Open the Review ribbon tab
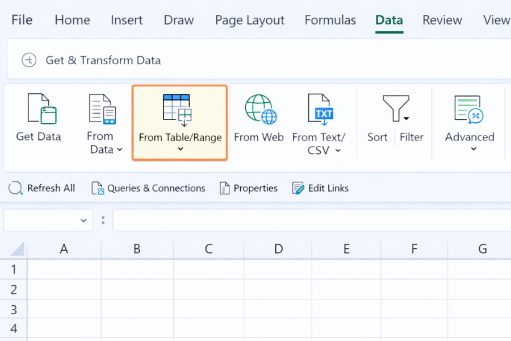 [442, 20]
